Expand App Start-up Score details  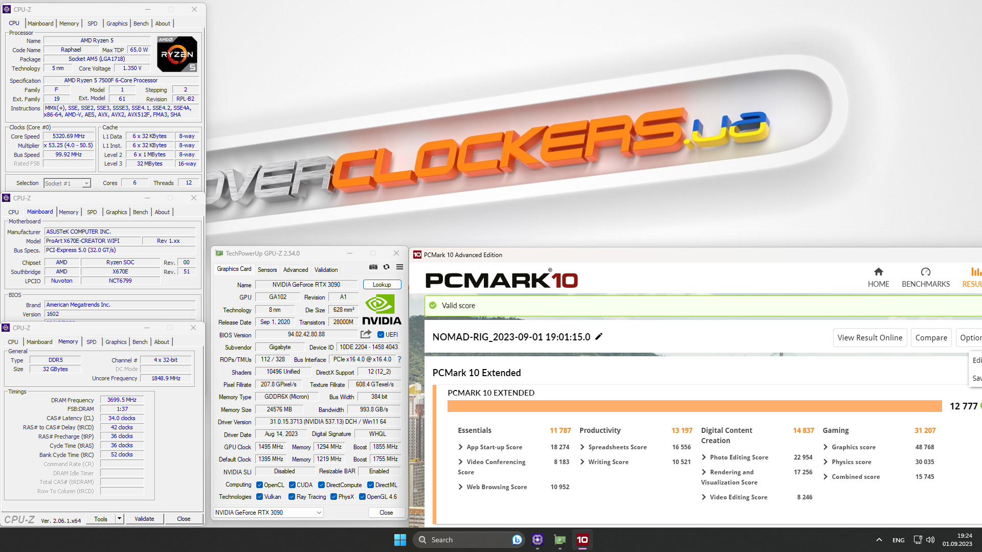460,447
